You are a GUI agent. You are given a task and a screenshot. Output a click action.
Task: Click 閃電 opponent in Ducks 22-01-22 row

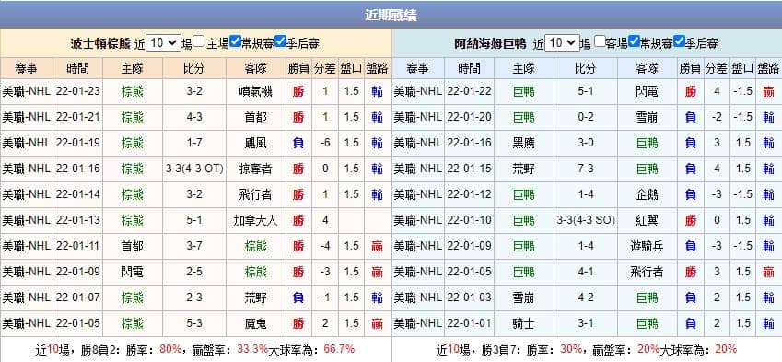coord(647,91)
